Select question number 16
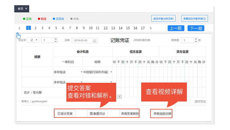 tap(135, 28)
